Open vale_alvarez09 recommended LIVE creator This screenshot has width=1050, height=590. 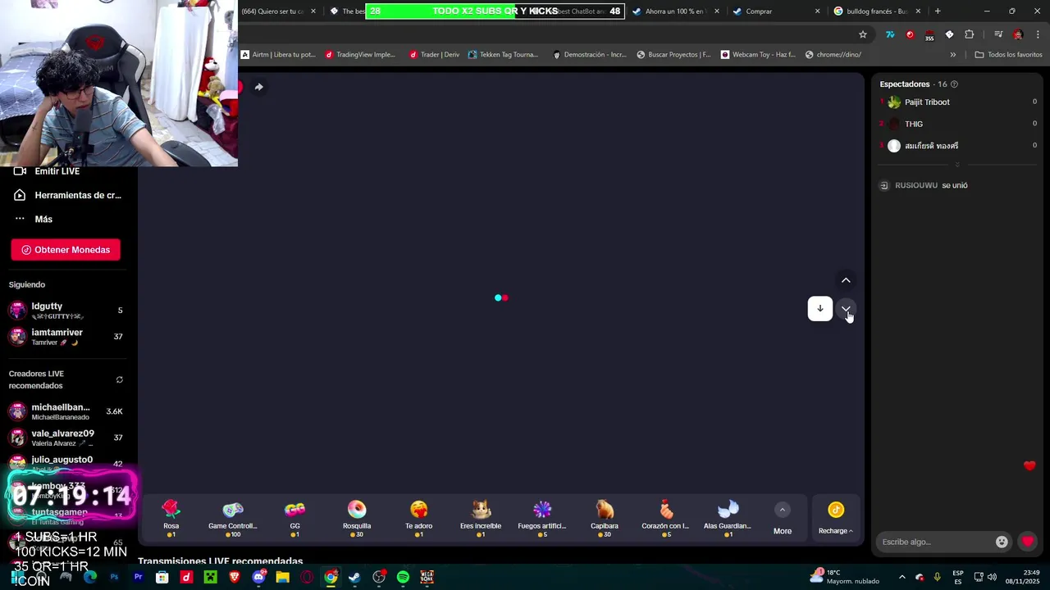pyautogui.click(x=66, y=438)
